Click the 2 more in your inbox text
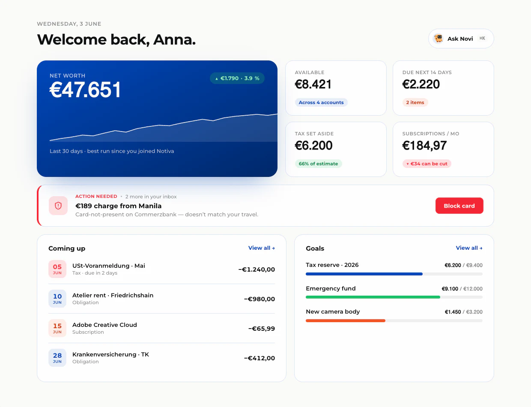The image size is (531, 407). (151, 197)
